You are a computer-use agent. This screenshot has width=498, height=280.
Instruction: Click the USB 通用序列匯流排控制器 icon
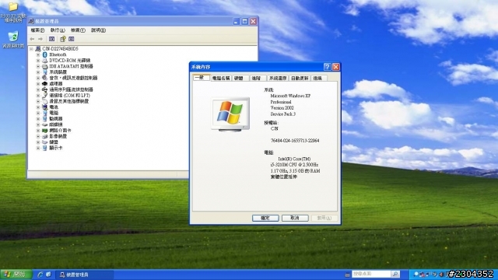point(45,89)
